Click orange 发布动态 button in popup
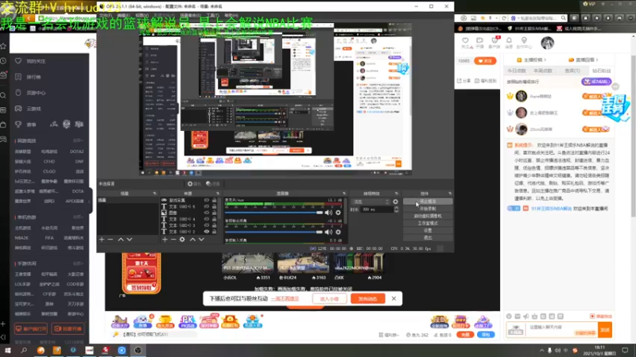The height and width of the screenshot is (357, 636). click(x=367, y=299)
